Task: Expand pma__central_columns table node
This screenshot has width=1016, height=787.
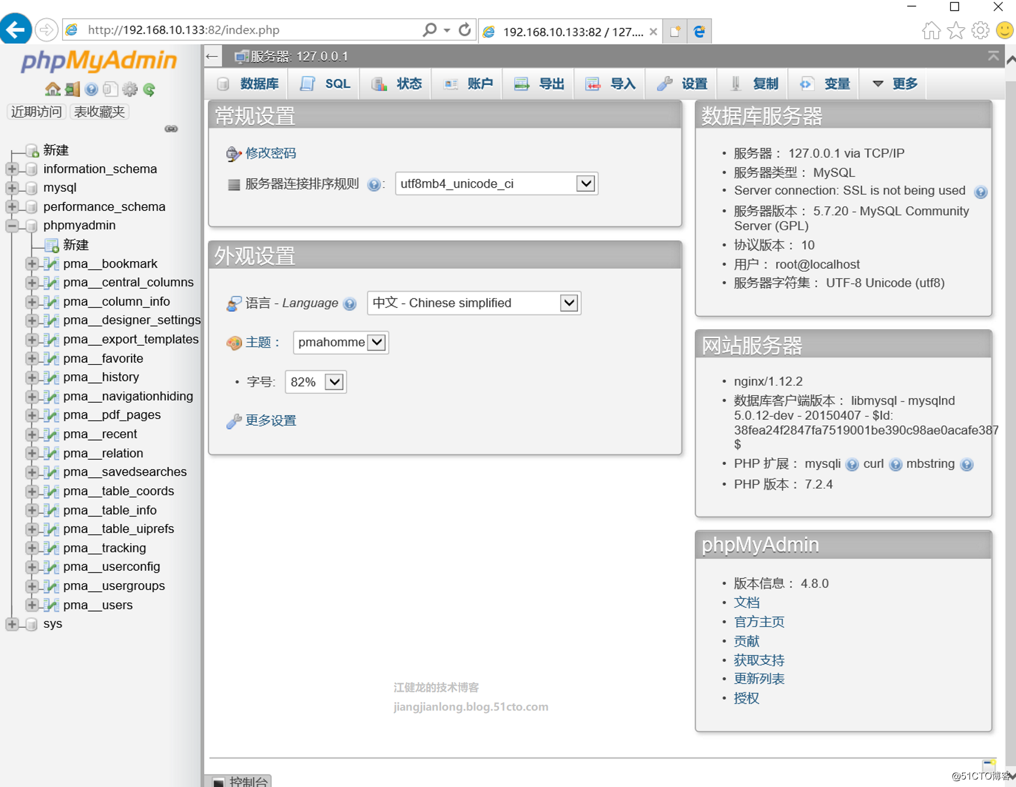Action: point(32,282)
